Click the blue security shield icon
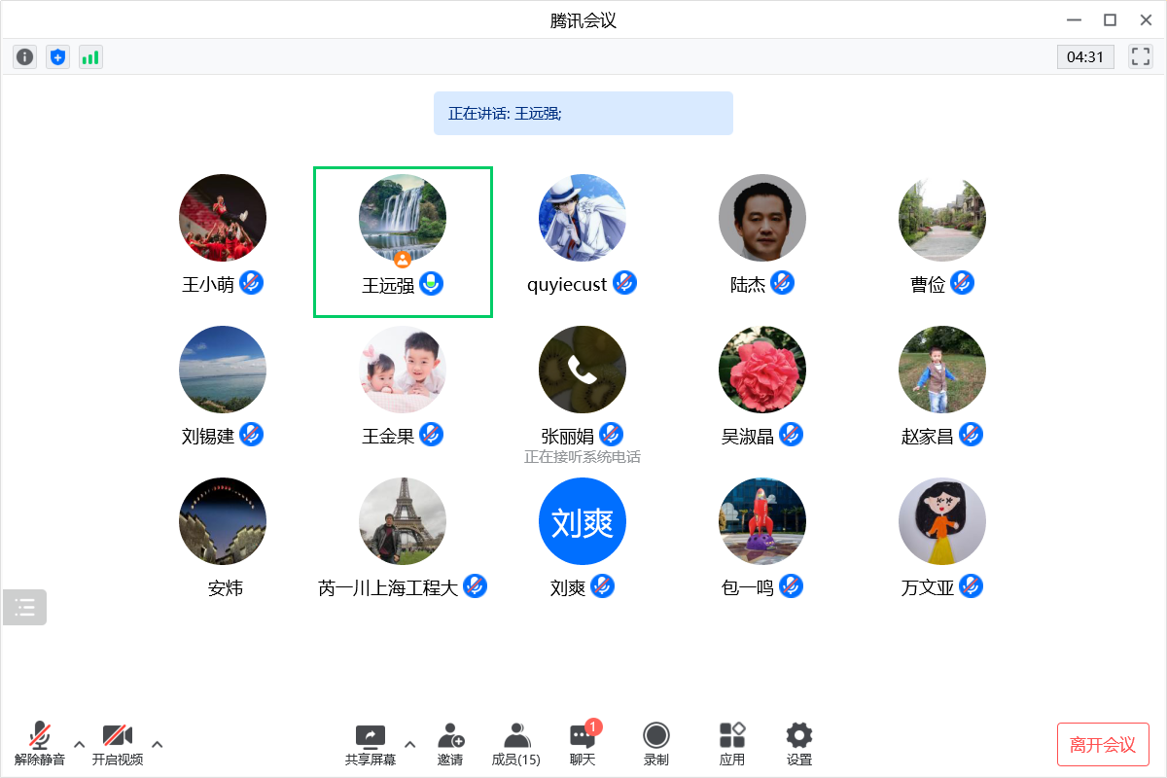The image size is (1167, 778). point(58,57)
